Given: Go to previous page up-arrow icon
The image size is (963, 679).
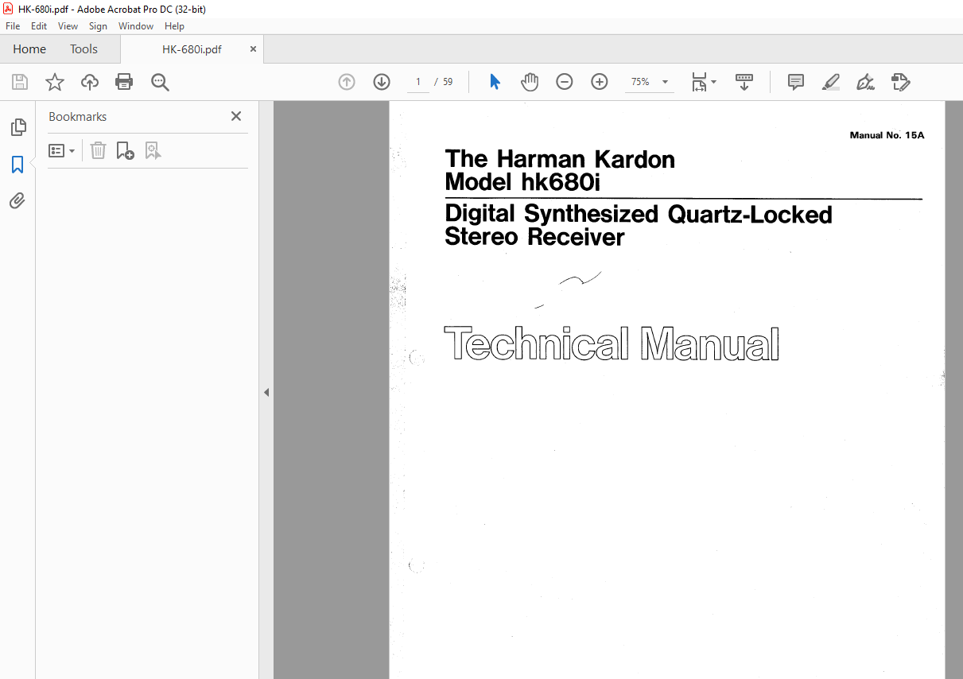Looking at the screenshot, I should point(347,82).
